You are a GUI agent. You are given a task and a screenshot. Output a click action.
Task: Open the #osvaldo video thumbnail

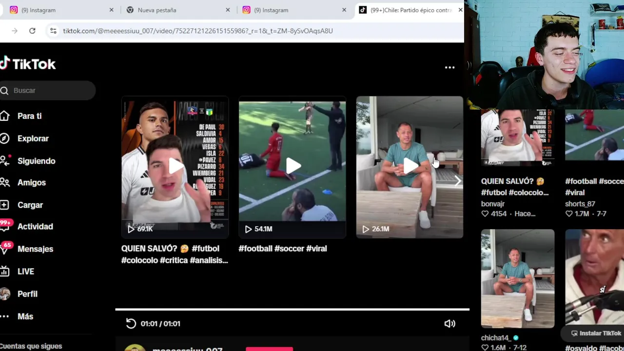click(x=594, y=277)
